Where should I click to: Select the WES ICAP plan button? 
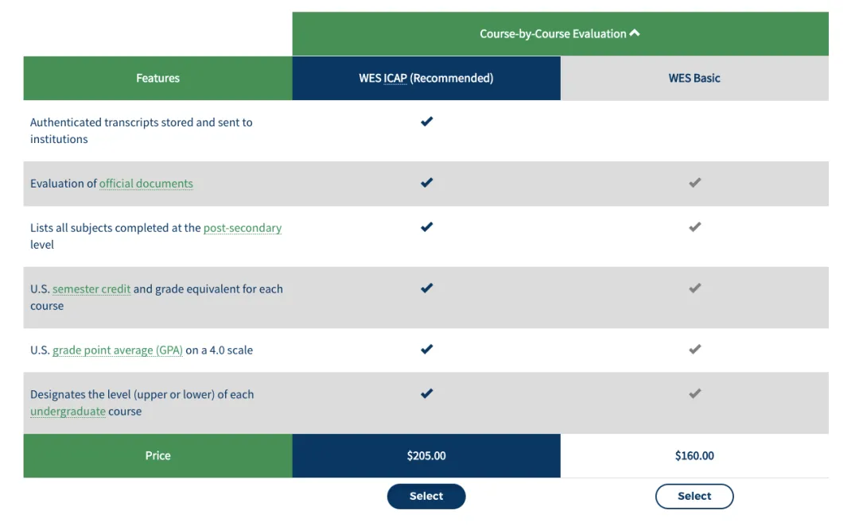tap(426, 496)
